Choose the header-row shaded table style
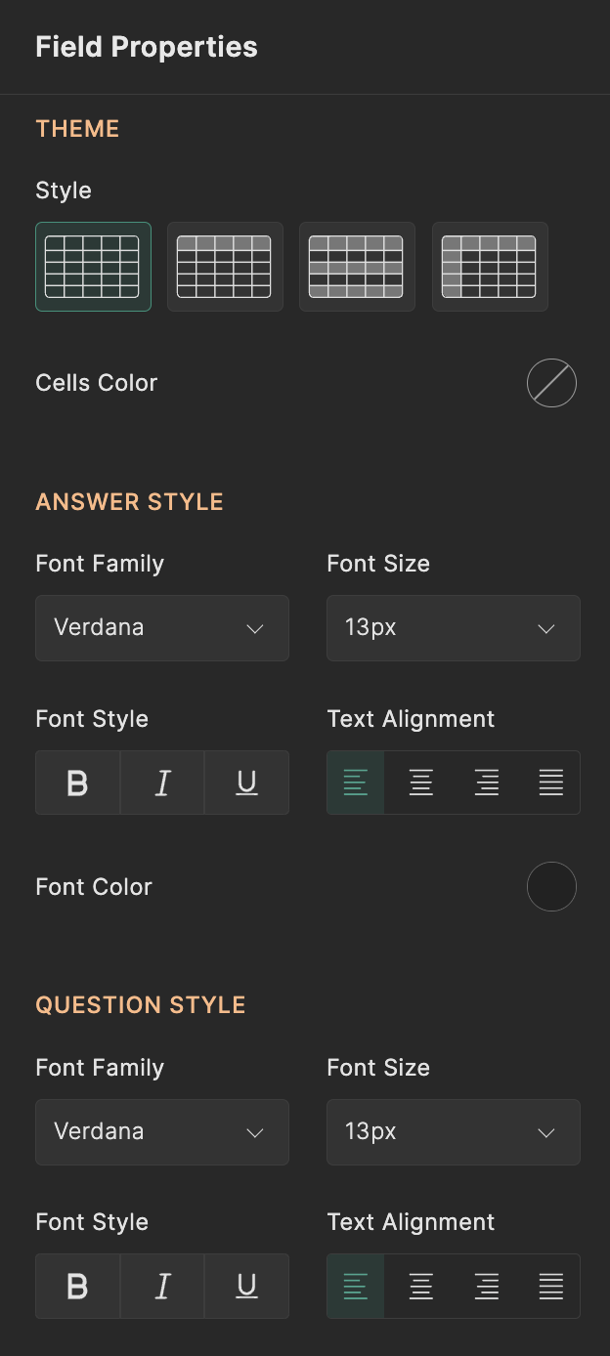 point(225,267)
